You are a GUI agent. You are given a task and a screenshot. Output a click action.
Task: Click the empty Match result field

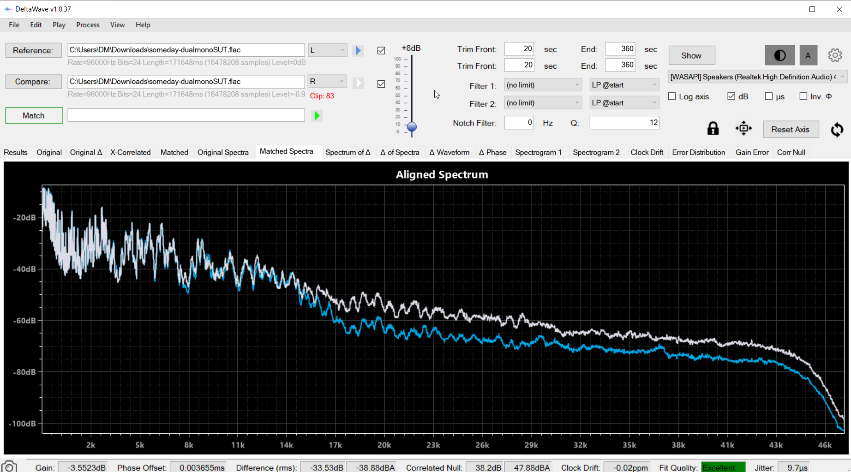click(x=186, y=115)
